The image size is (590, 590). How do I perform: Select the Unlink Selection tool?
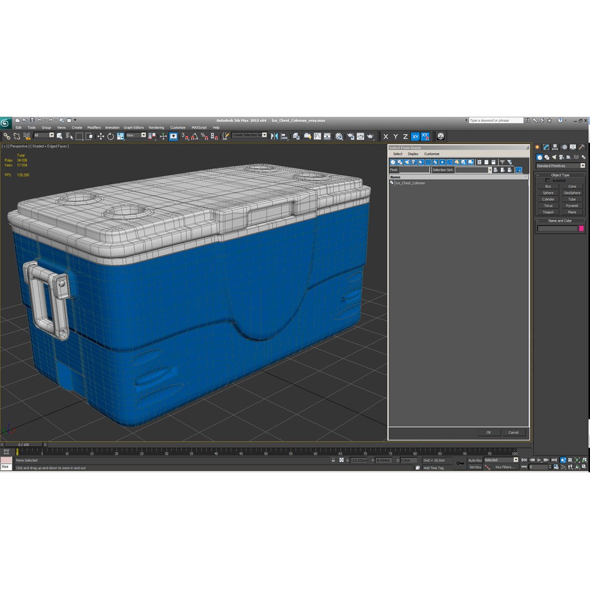16,136
